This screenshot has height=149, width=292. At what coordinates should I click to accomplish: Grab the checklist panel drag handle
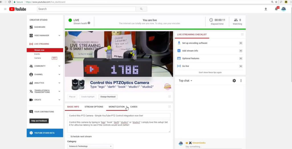point(242,34)
